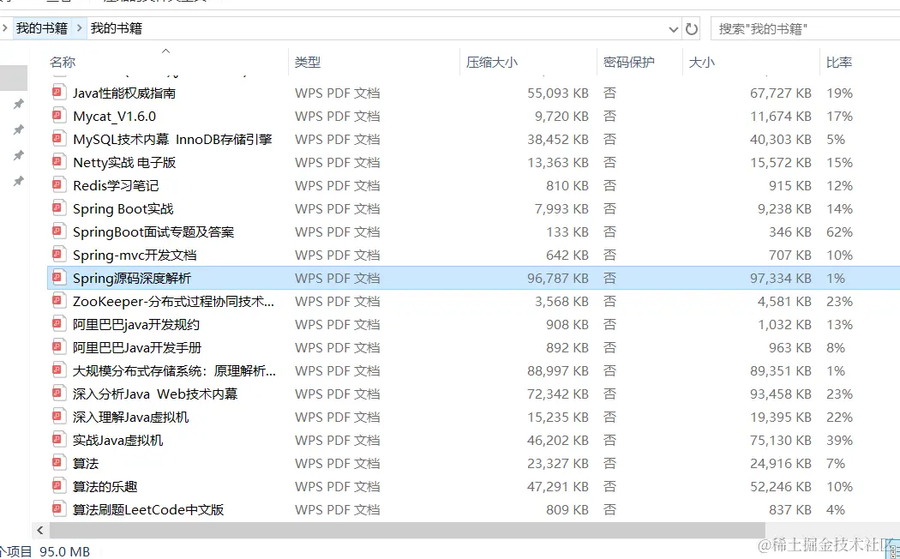Toggle the first pin icon in the left sidebar
This screenshot has width=900, height=559.
[18, 104]
